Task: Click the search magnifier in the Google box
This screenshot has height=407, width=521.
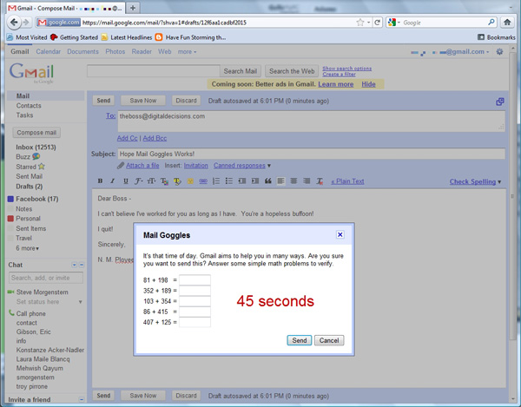Action: 491,23
